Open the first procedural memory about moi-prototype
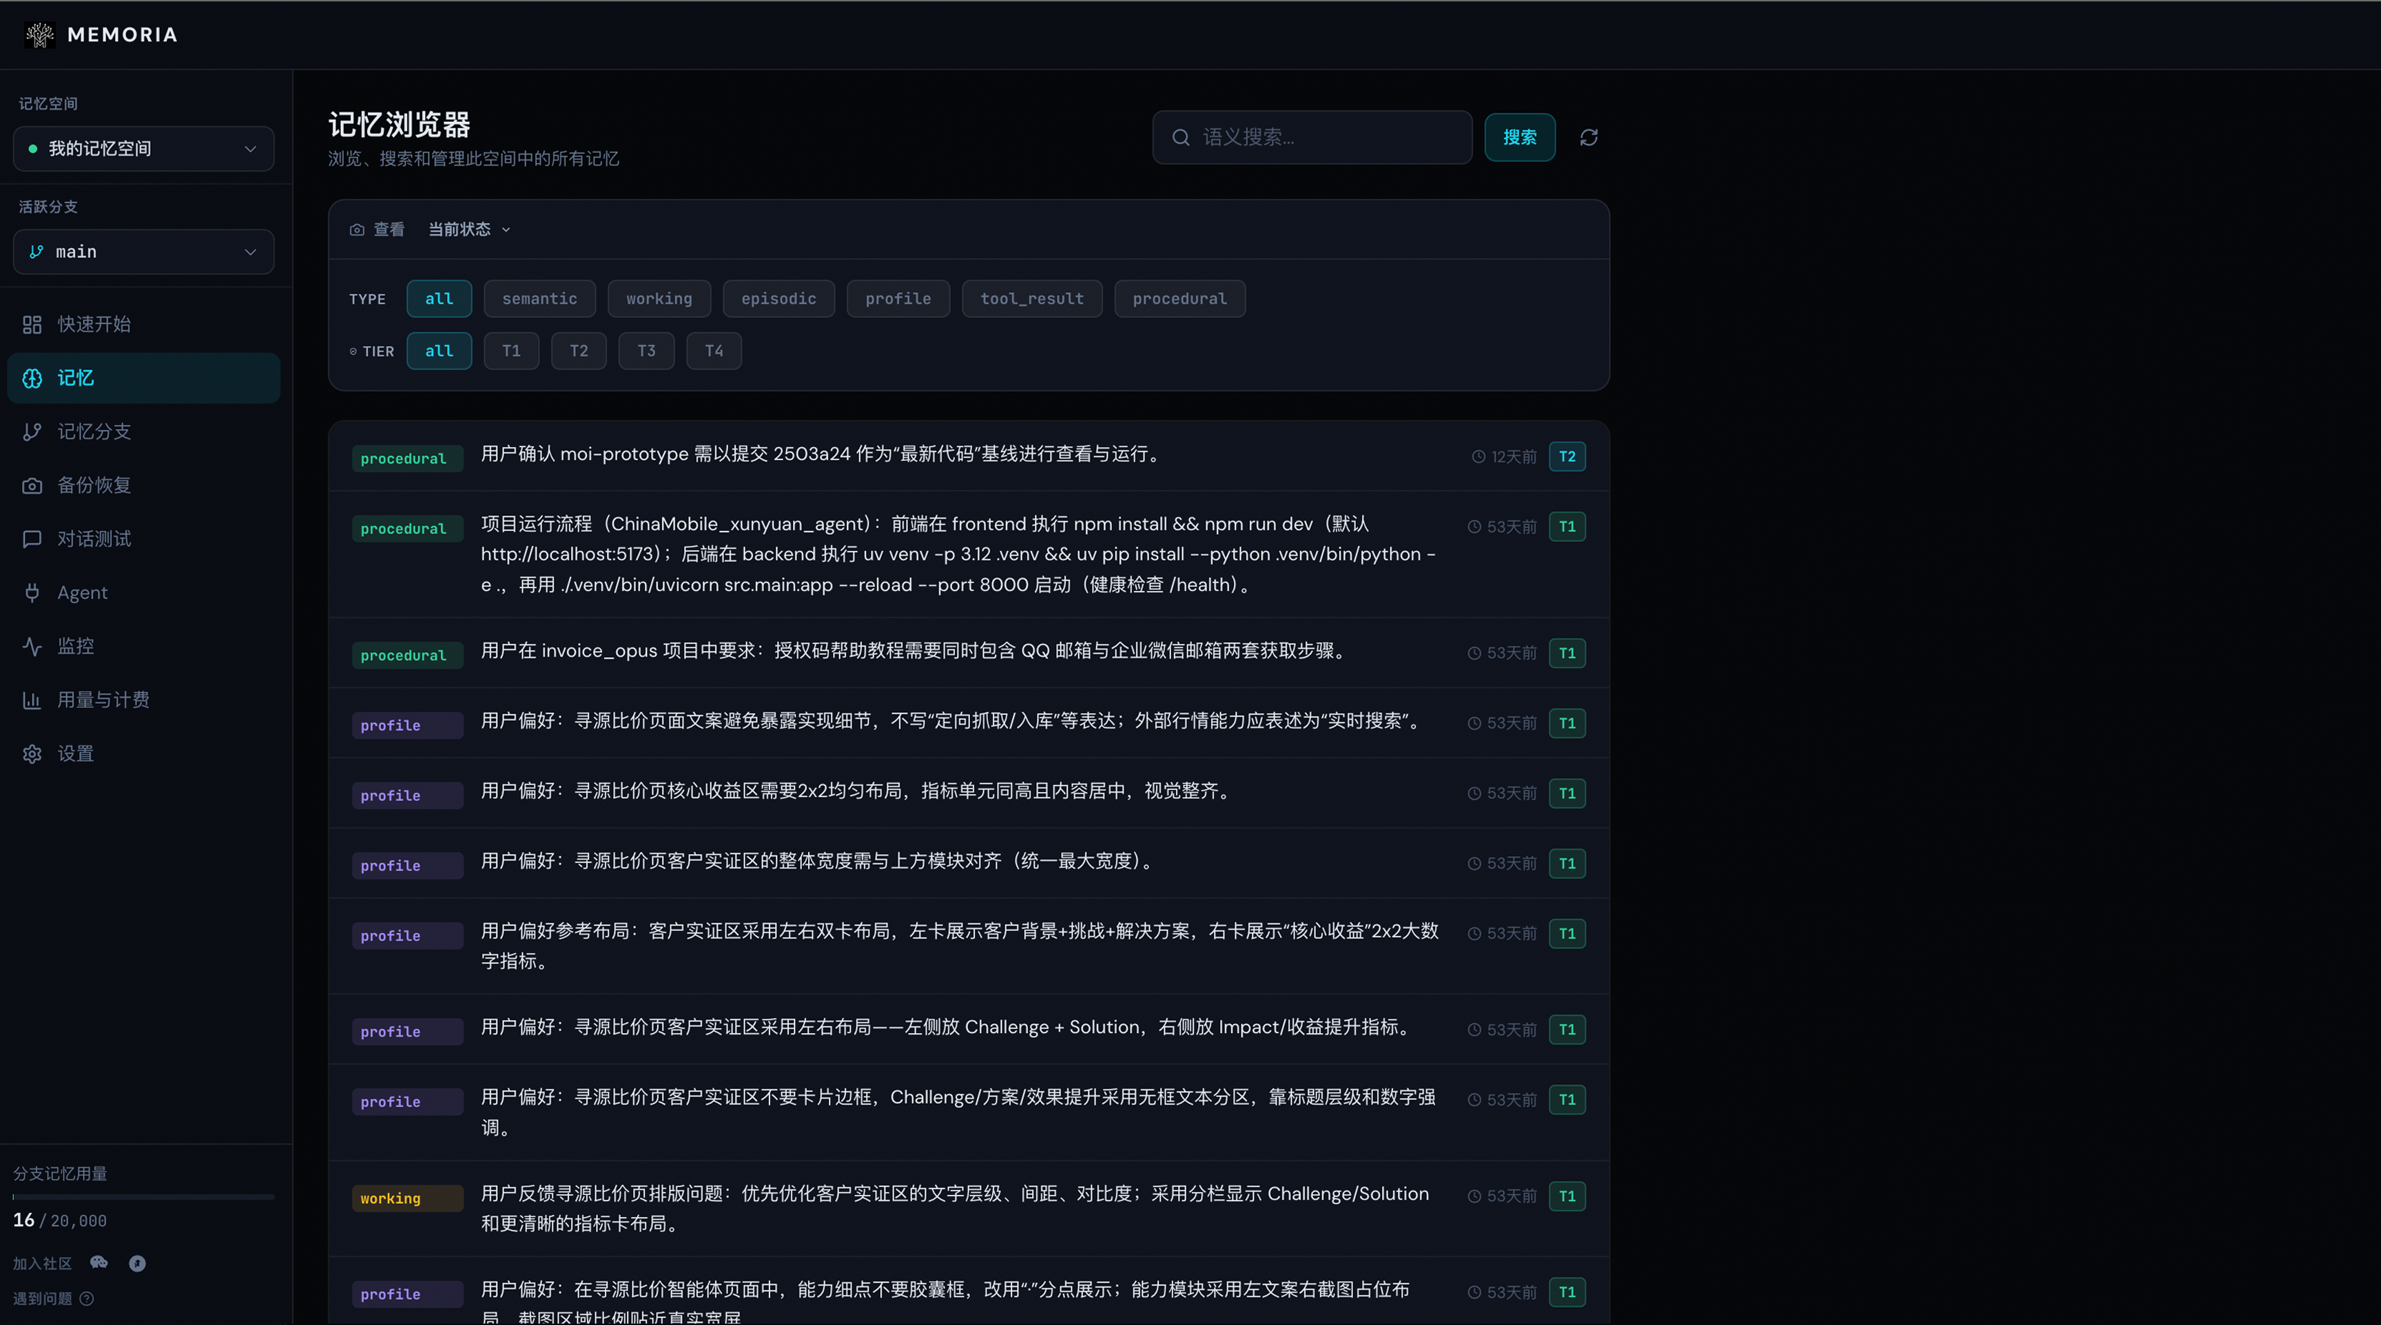The width and height of the screenshot is (2381, 1325). [x=969, y=455]
